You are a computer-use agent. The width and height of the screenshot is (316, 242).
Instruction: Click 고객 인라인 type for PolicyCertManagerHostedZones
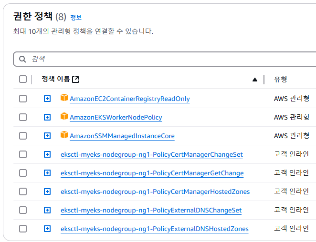[x=291, y=192]
